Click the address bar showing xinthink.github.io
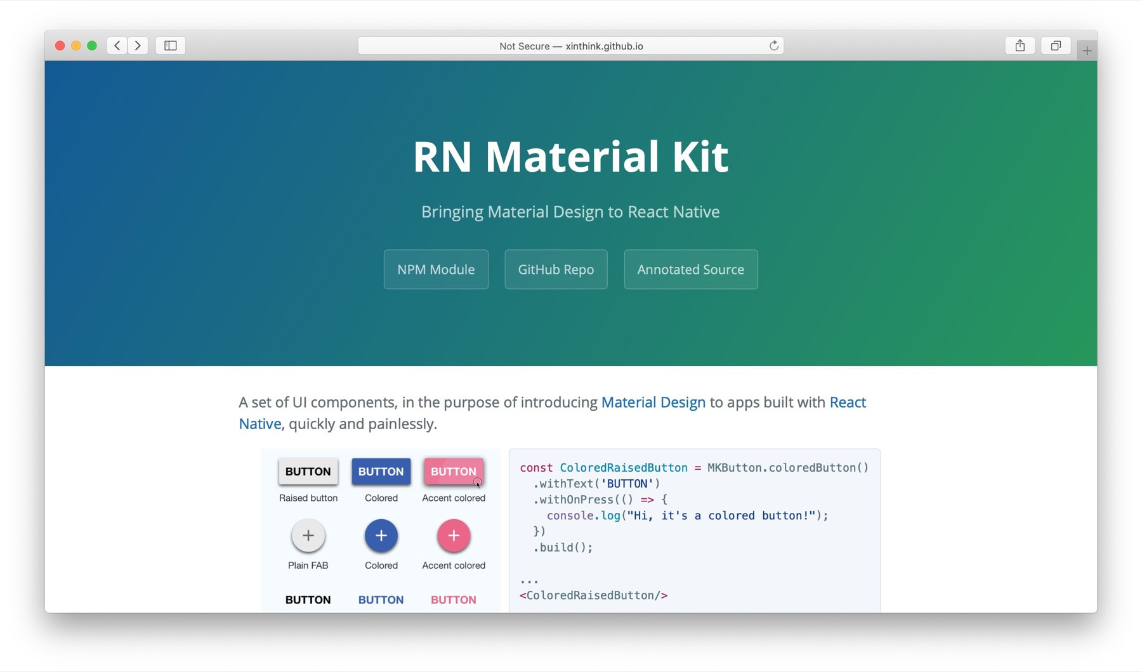The image size is (1142, 672). (571, 46)
